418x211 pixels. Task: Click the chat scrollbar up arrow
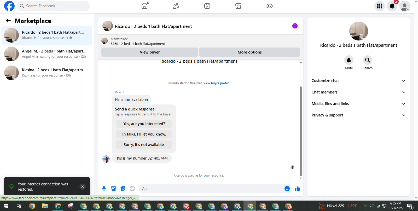point(301,62)
